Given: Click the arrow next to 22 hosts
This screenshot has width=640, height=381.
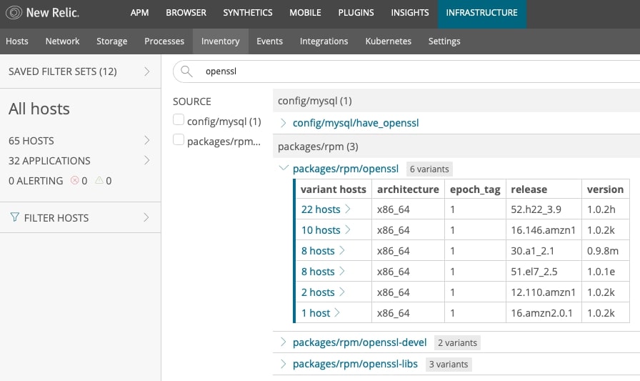Looking at the screenshot, I should pos(348,209).
